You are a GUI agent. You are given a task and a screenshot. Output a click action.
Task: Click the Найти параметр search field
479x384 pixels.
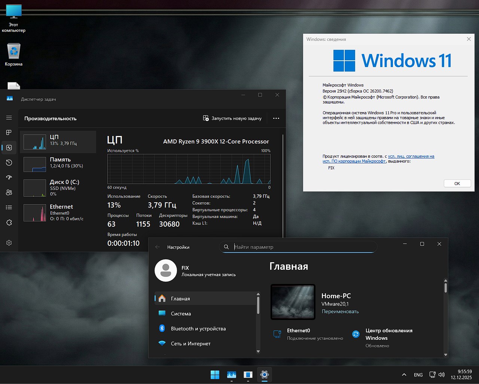pos(298,247)
